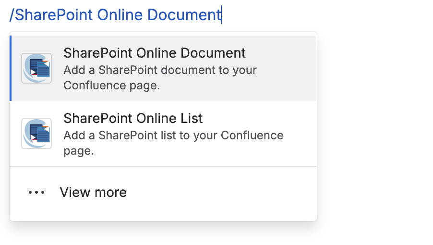Screen dimensions: 433x245
Task: Click the three-dot ellipsis icon
Action: click(x=36, y=192)
